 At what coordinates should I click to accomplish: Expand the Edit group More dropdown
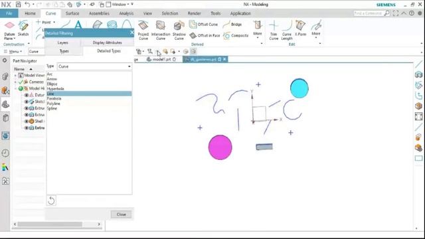click(x=316, y=29)
